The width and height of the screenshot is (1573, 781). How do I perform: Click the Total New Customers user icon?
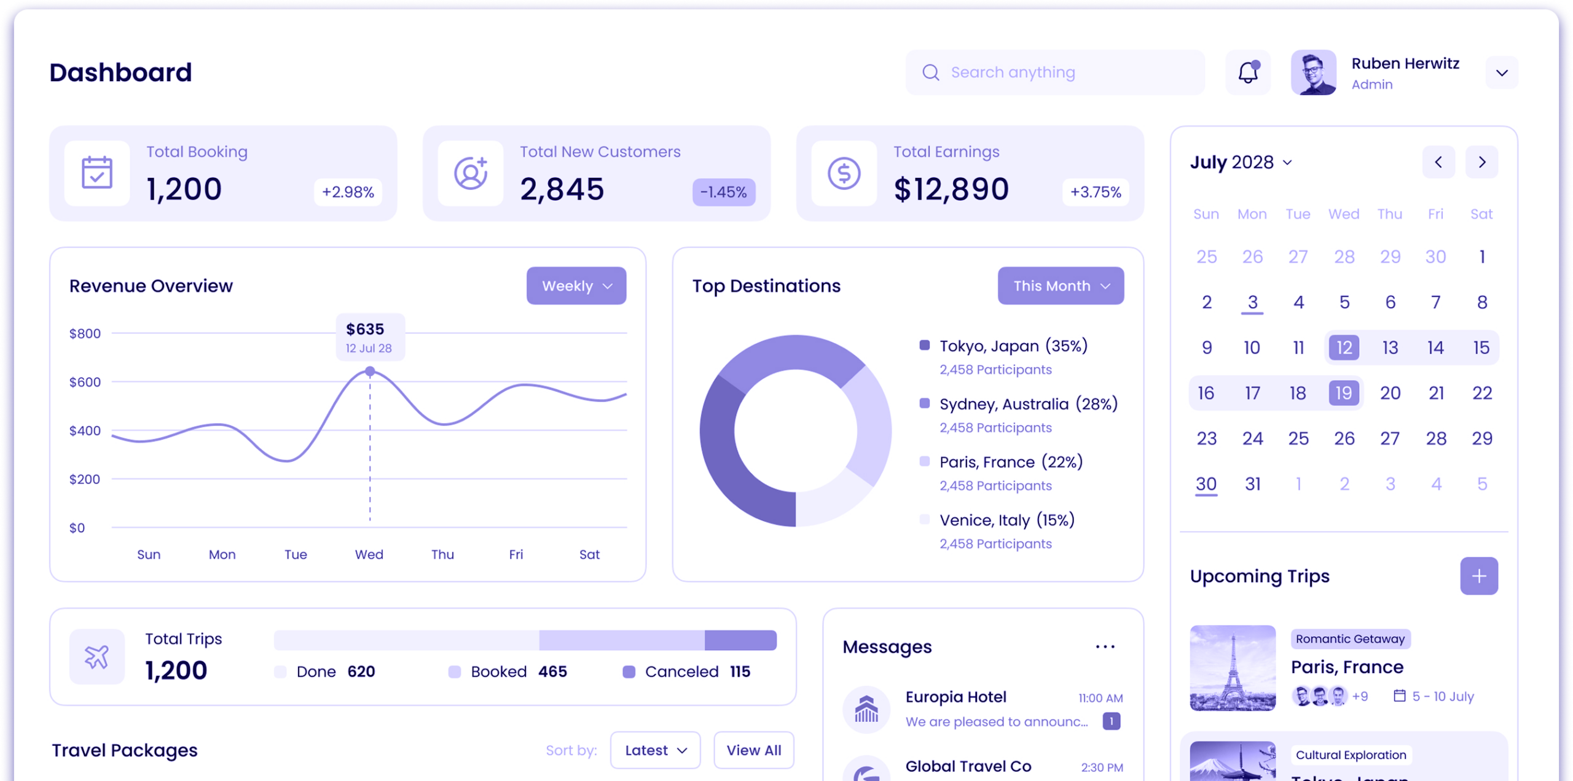pos(471,173)
